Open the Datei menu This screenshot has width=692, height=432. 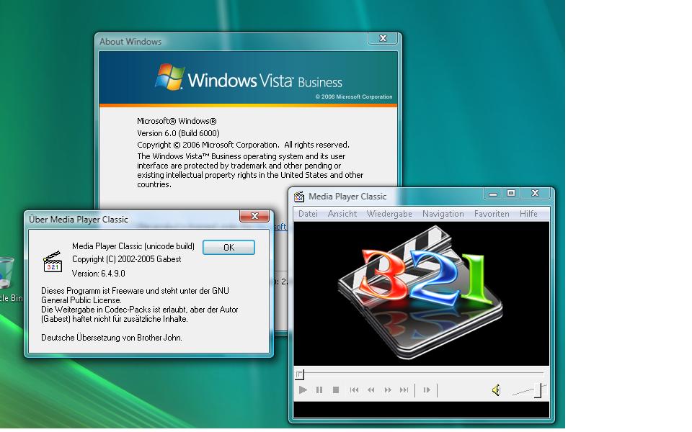point(308,214)
